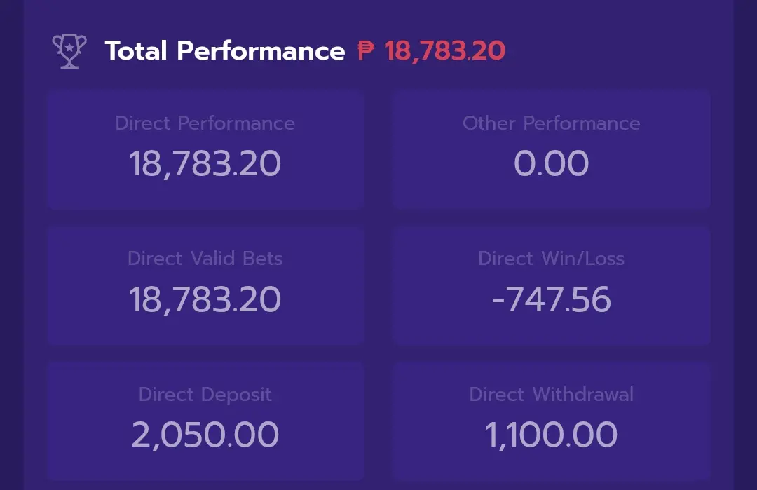Click the Direct Performance label
Viewport: 757px width, 490px height.
pyautogui.click(x=205, y=123)
